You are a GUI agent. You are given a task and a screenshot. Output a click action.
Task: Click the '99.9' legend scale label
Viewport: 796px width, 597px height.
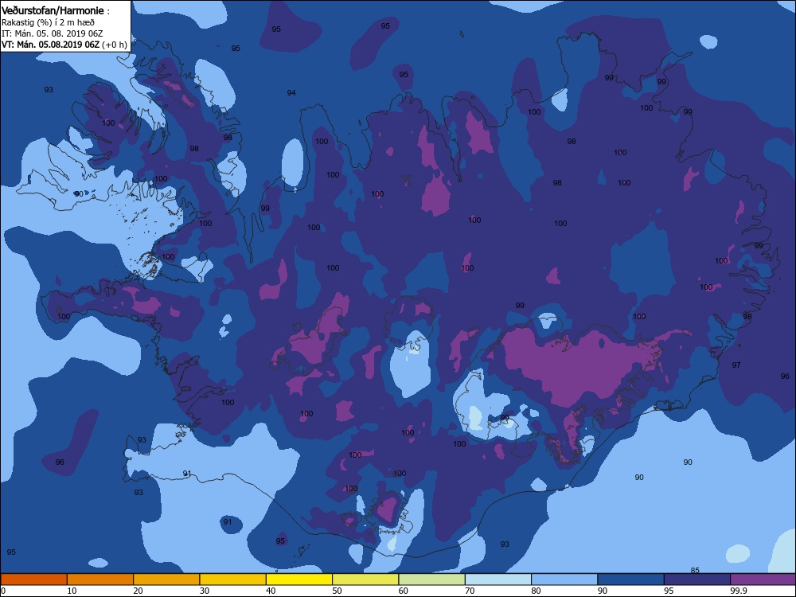coord(738,591)
